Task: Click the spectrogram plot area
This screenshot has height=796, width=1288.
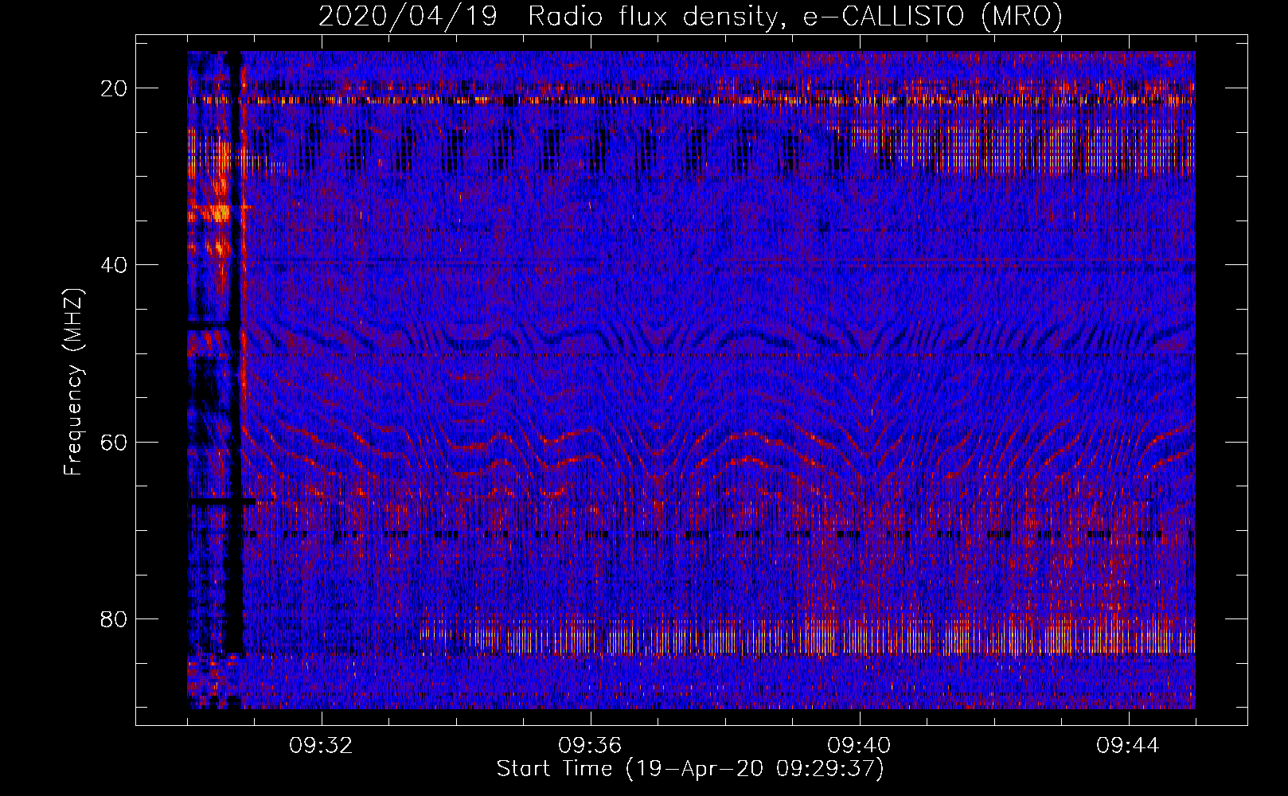Action: point(691,380)
